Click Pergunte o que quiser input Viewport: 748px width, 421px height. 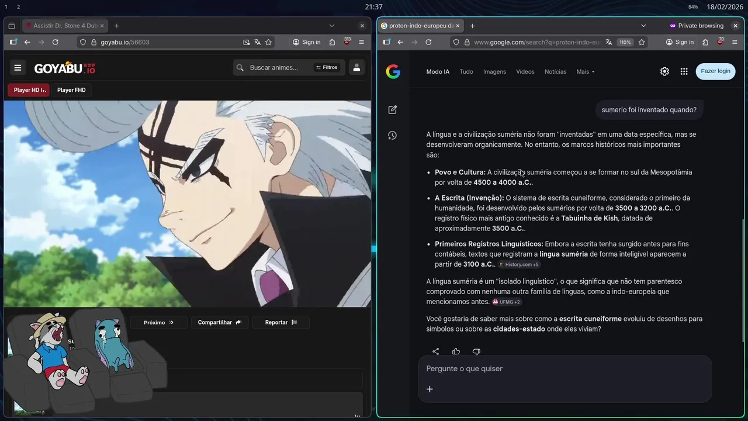coord(565,369)
